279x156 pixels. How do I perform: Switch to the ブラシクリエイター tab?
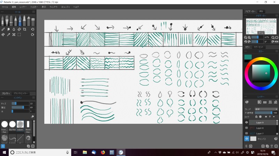click(x=21, y=93)
